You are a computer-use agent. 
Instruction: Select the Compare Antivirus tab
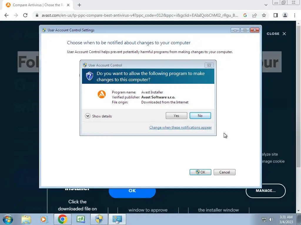pyautogui.click(x=37, y=5)
